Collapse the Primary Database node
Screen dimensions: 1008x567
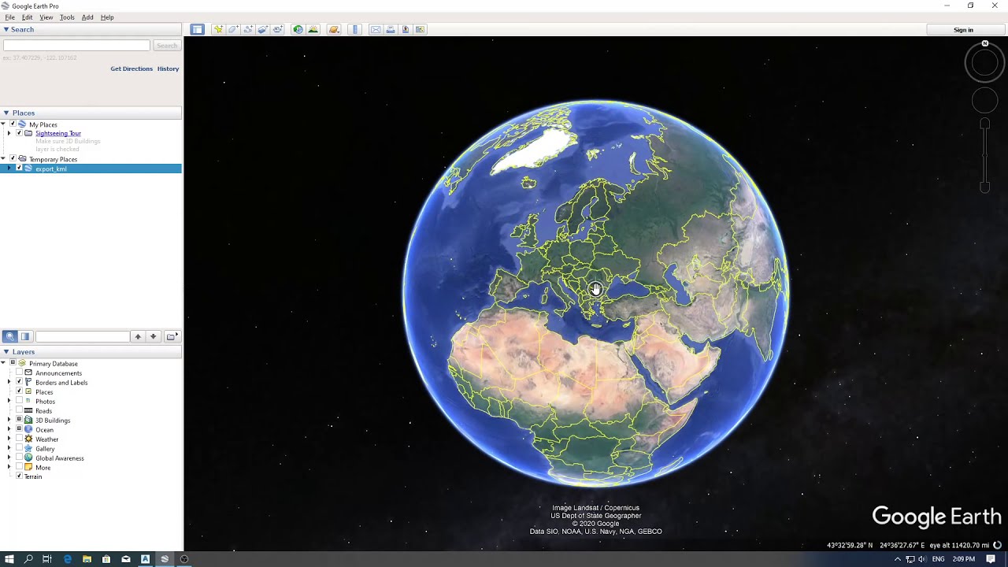tap(3, 364)
